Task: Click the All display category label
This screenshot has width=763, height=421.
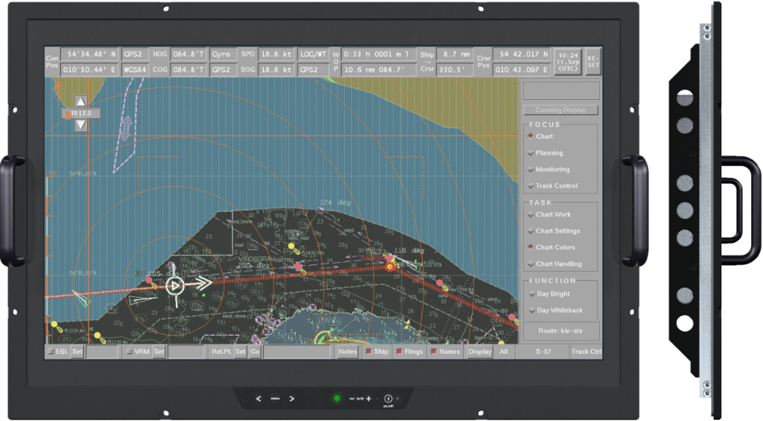Action: click(504, 351)
